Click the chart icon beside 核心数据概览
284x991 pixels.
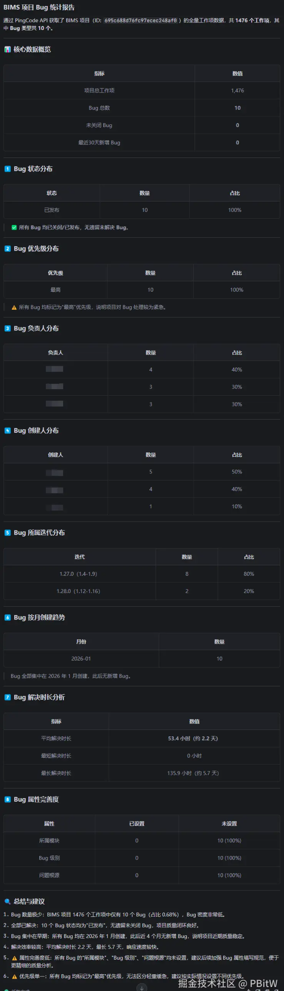click(x=7, y=49)
